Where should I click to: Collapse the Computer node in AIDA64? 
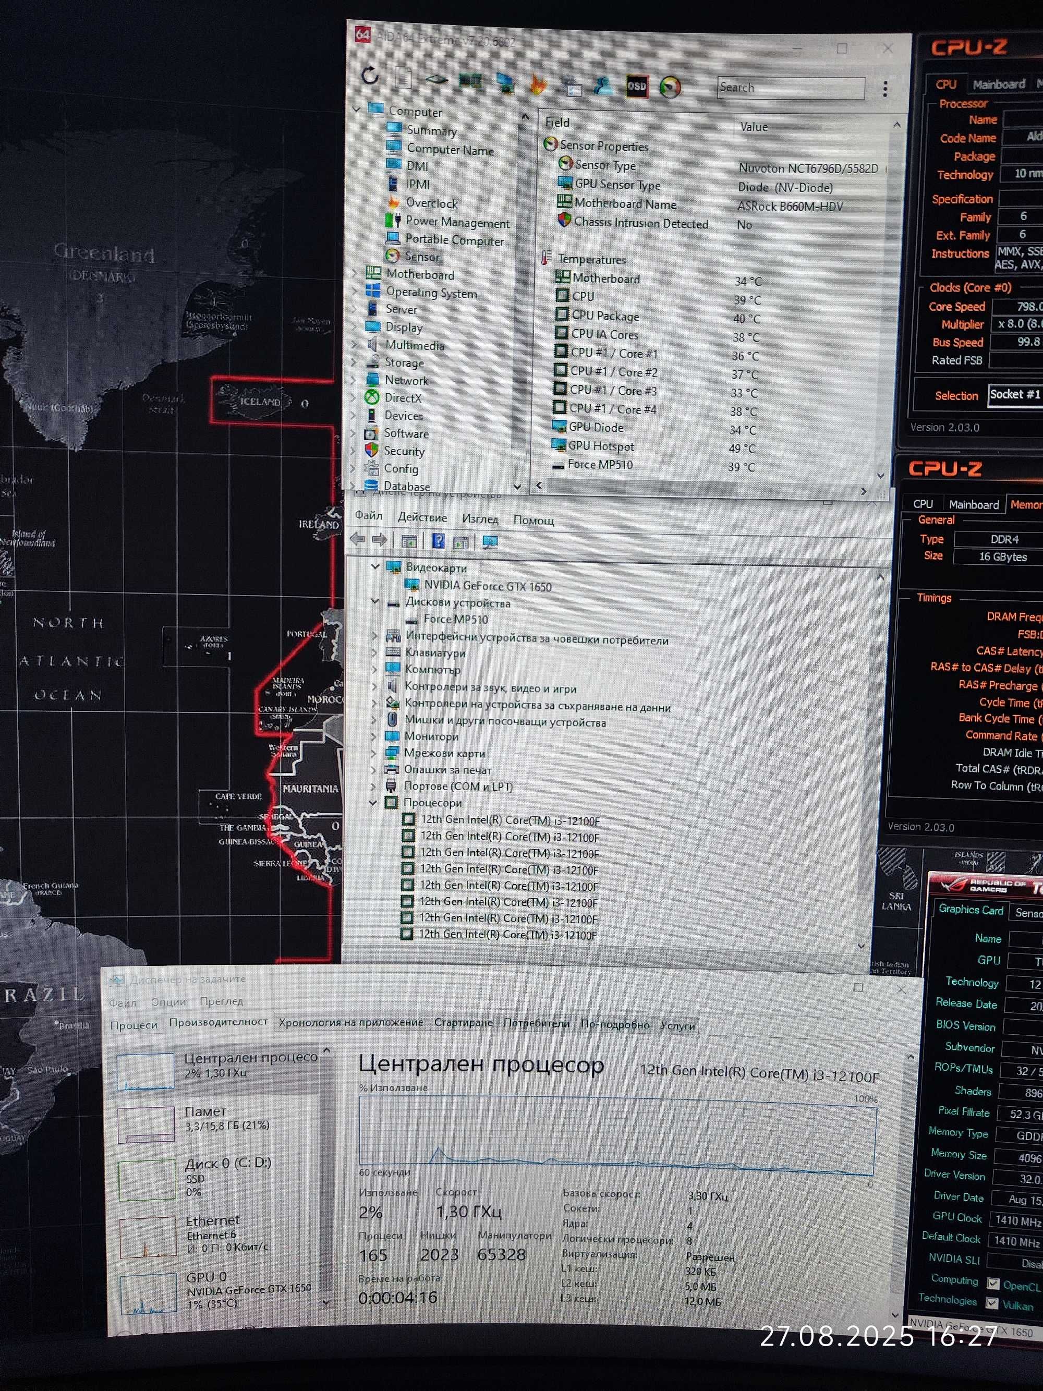pyautogui.click(x=357, y=109)
